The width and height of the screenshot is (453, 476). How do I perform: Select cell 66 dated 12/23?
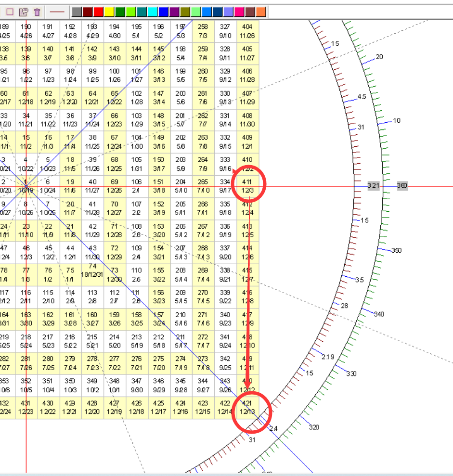coord(115,120)
